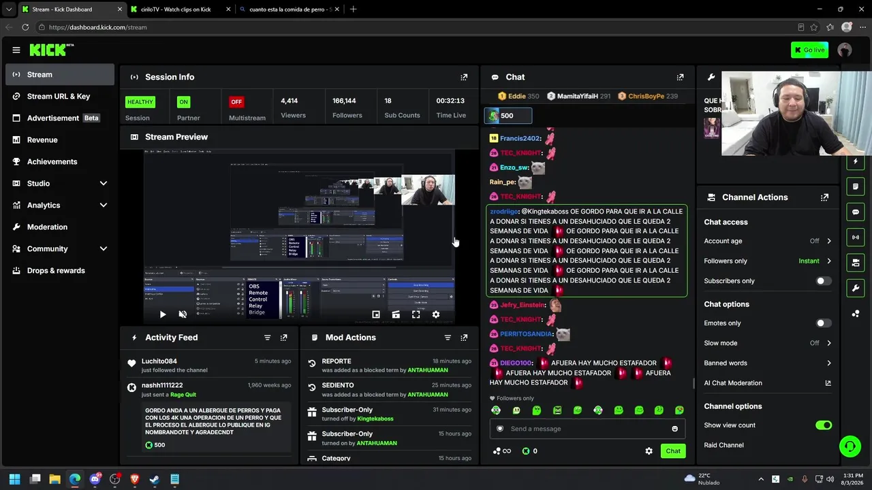872x490 pixels.
Task: Open the hamburger menu beside the Kick logo
Action: [16, 50]
